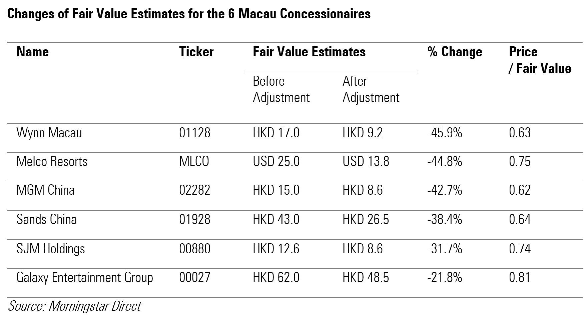Click the HKD 48.5 after-adjustment value
587x323 pixels.
pos(366,278)
